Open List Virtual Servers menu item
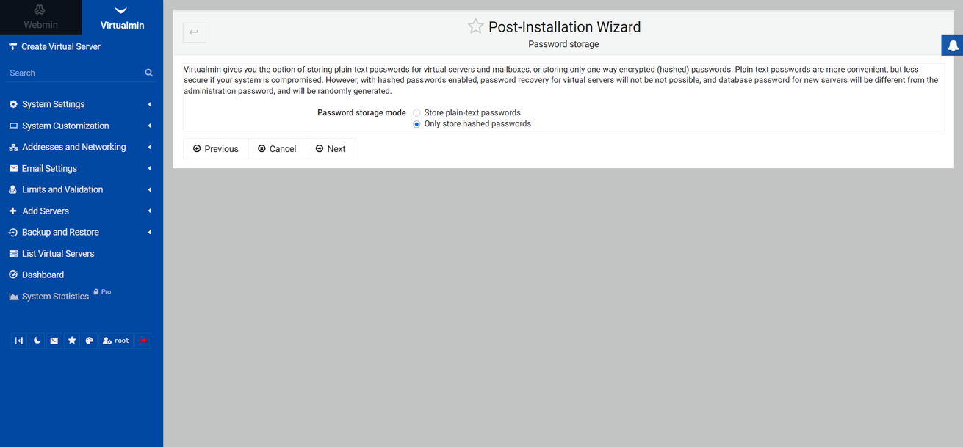 tap(58, 253)
